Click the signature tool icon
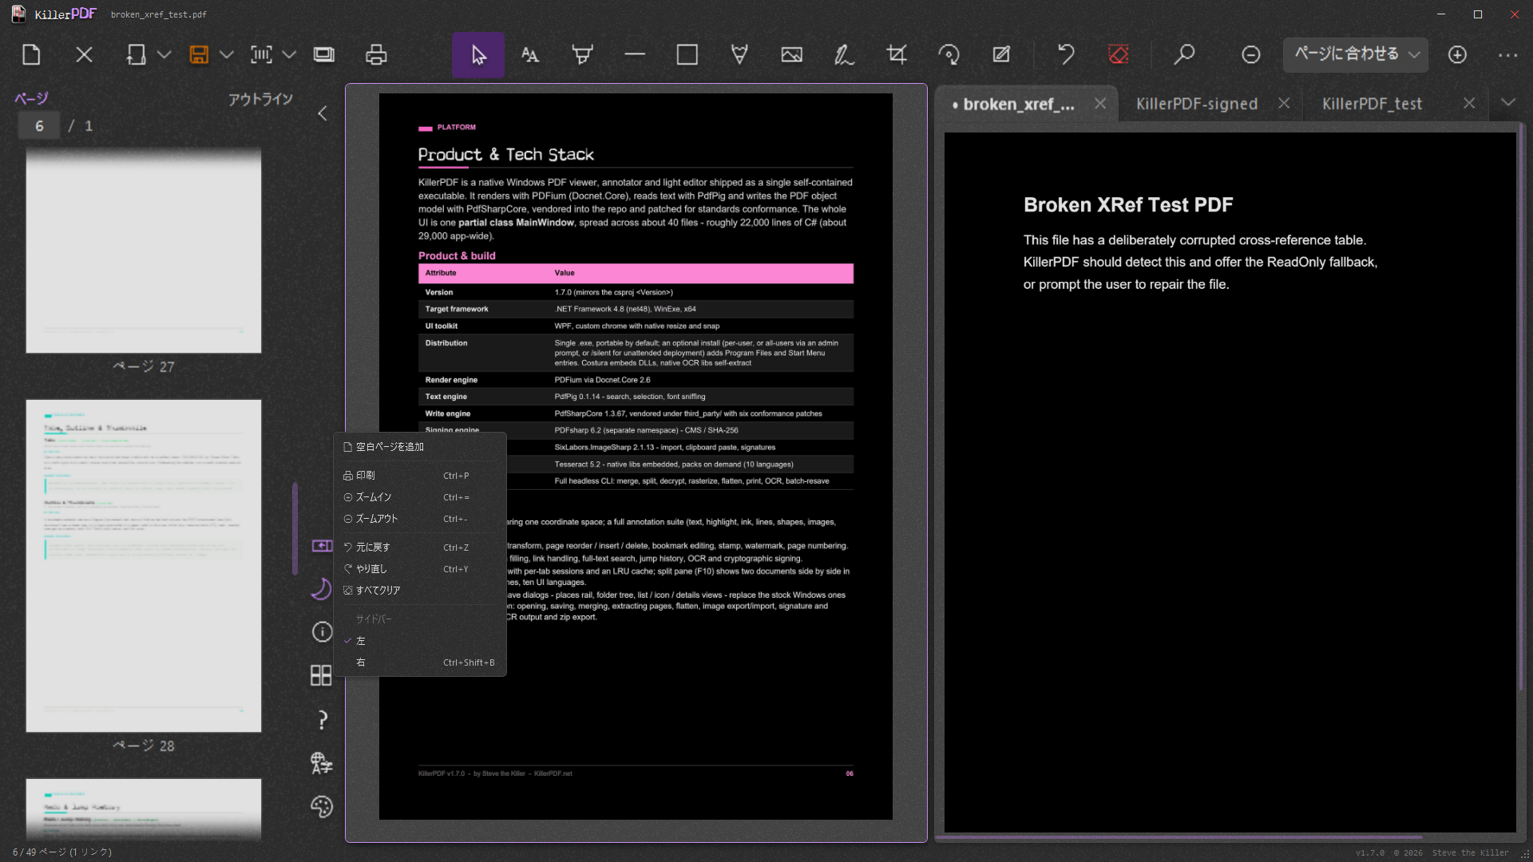Image resolution: width=1533 pixels, height=862 pixels. 844,55
